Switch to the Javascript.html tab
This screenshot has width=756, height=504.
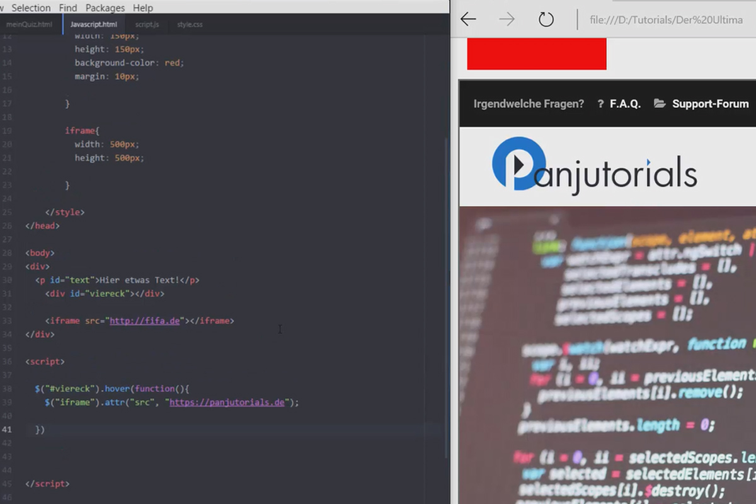(94, 25)
